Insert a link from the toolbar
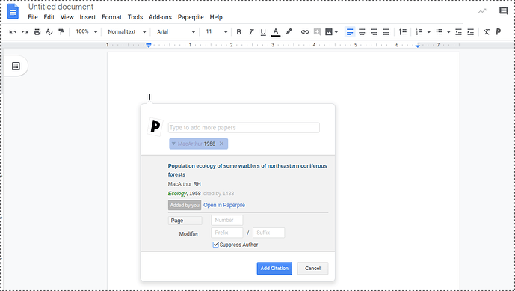This screenshot has width=515, height=291. 305,32
